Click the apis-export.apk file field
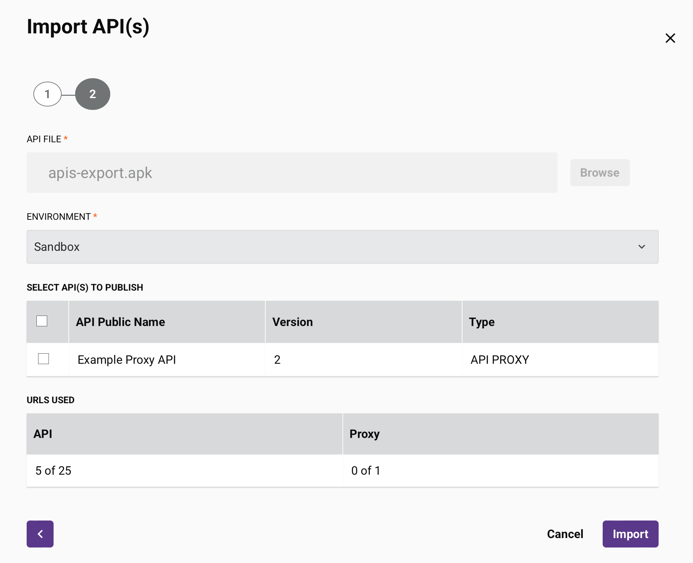 point(292,173)
